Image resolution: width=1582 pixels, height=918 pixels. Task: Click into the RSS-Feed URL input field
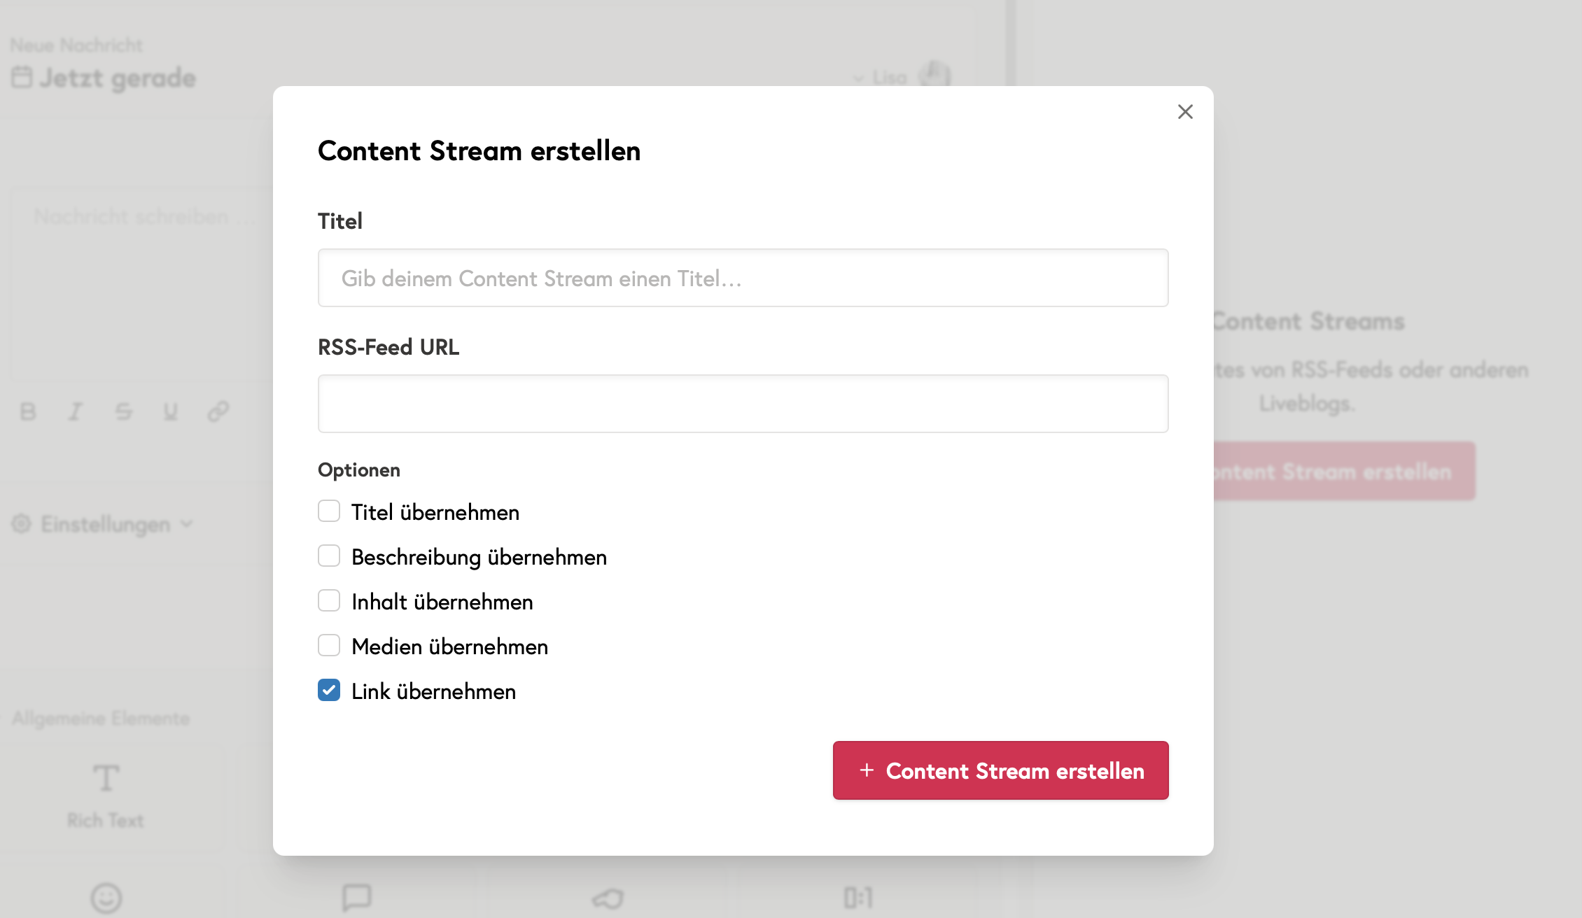(x=743, y=404)
